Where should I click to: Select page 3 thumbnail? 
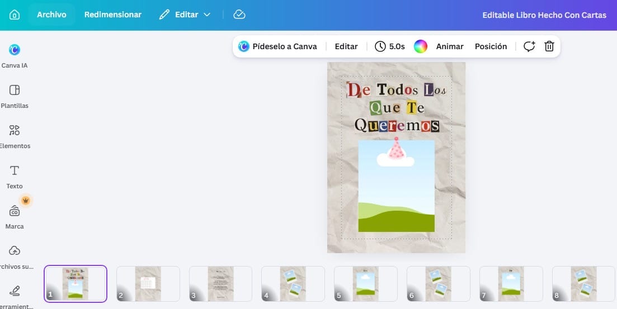point(221,284)
